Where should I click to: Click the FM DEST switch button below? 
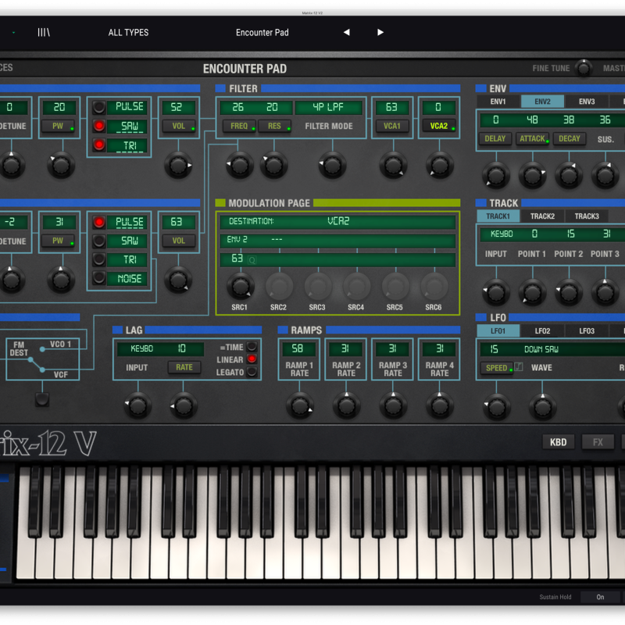pyautogui.click(x=42, y=399)
